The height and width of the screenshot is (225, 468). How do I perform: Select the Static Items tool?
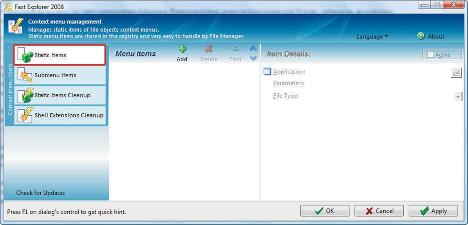click(x=60, y=55)
